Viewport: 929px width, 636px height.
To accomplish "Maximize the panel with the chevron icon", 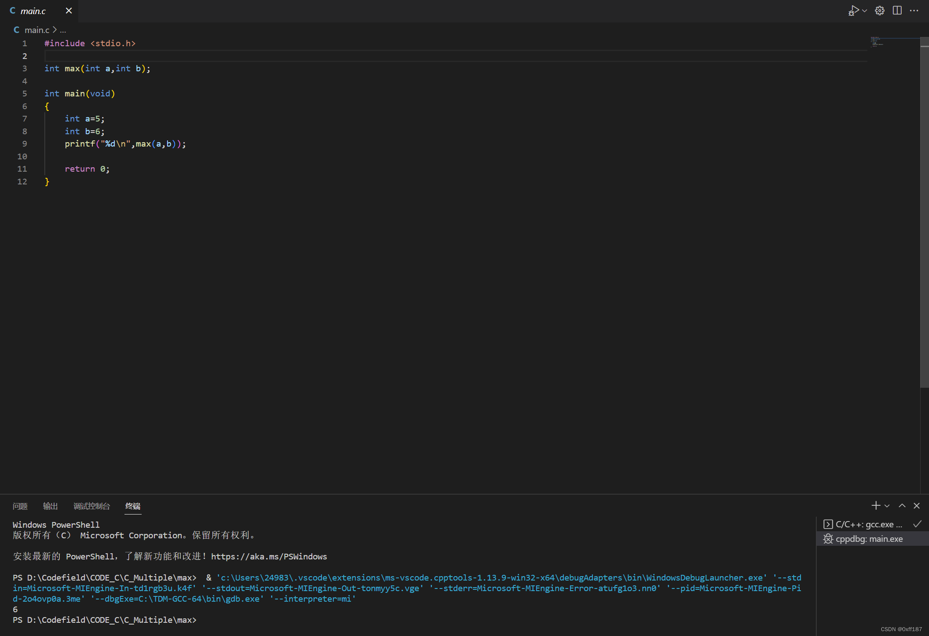I will pyautogui.click(x=901, y=506).
